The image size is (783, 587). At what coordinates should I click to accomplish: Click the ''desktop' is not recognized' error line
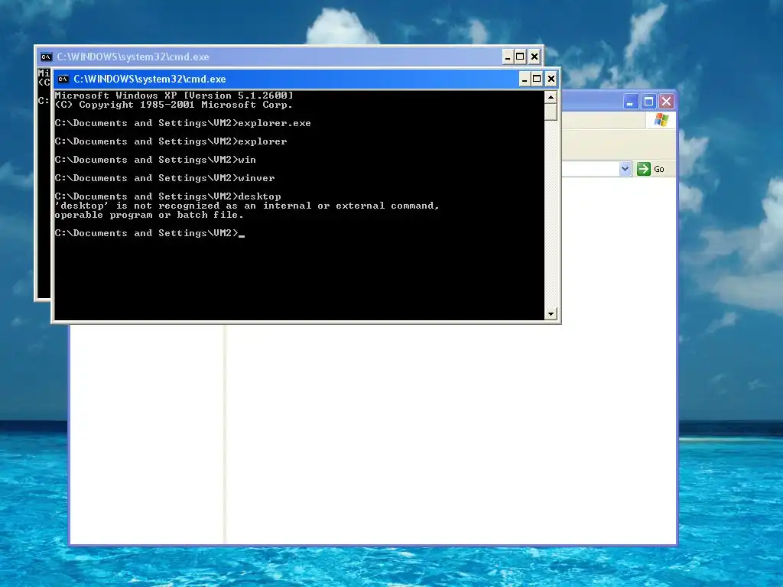click(x=247, y=206)
